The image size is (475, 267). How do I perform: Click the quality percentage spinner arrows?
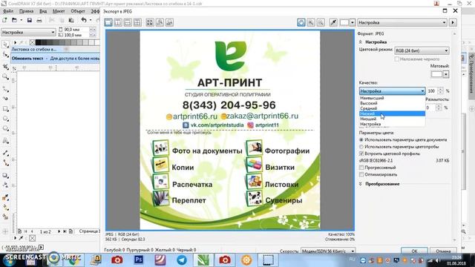[x=440, y=90]
